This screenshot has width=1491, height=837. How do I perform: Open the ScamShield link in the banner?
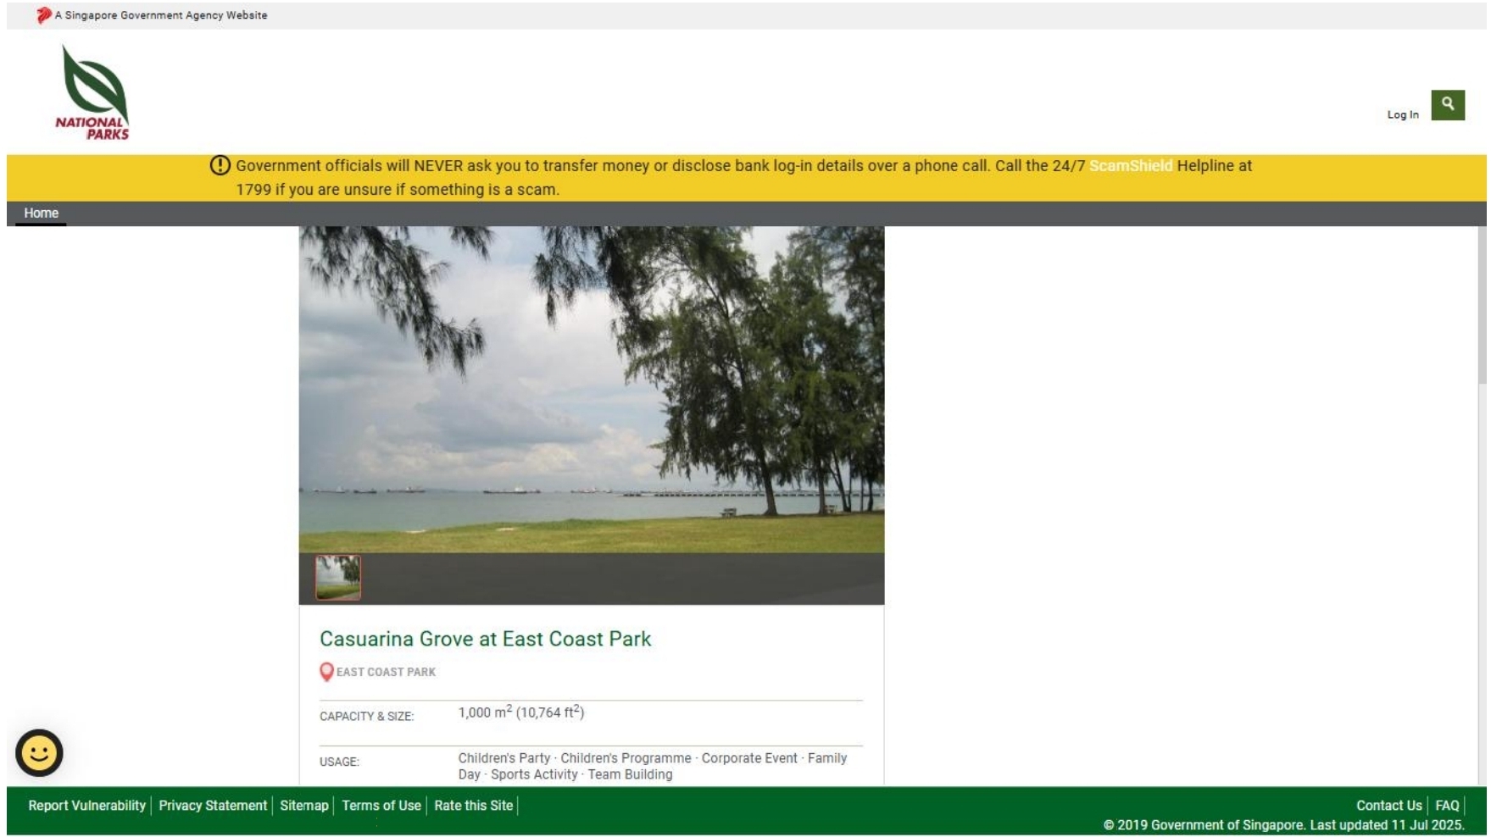point(1130,166)
